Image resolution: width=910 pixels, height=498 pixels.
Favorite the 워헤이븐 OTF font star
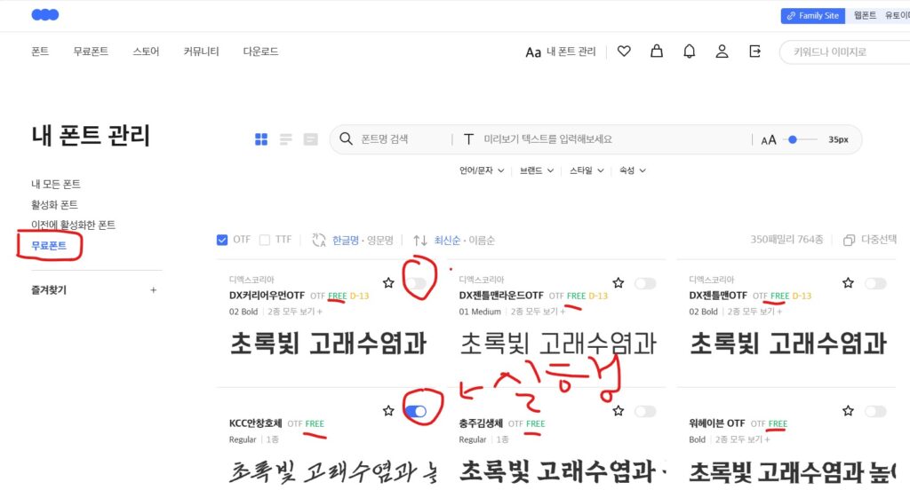(x=848, y=411)
